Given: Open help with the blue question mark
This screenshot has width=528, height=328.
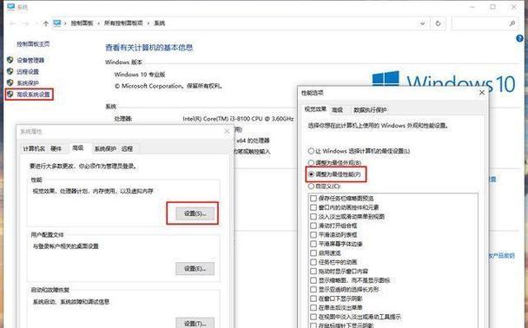Looking at the screenshot, I should coord(519,39).
